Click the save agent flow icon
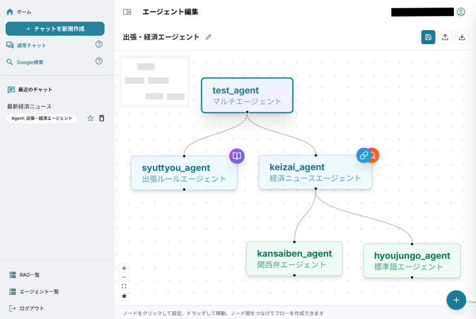The height and width of the screenshot is (319, 476). 428,38
